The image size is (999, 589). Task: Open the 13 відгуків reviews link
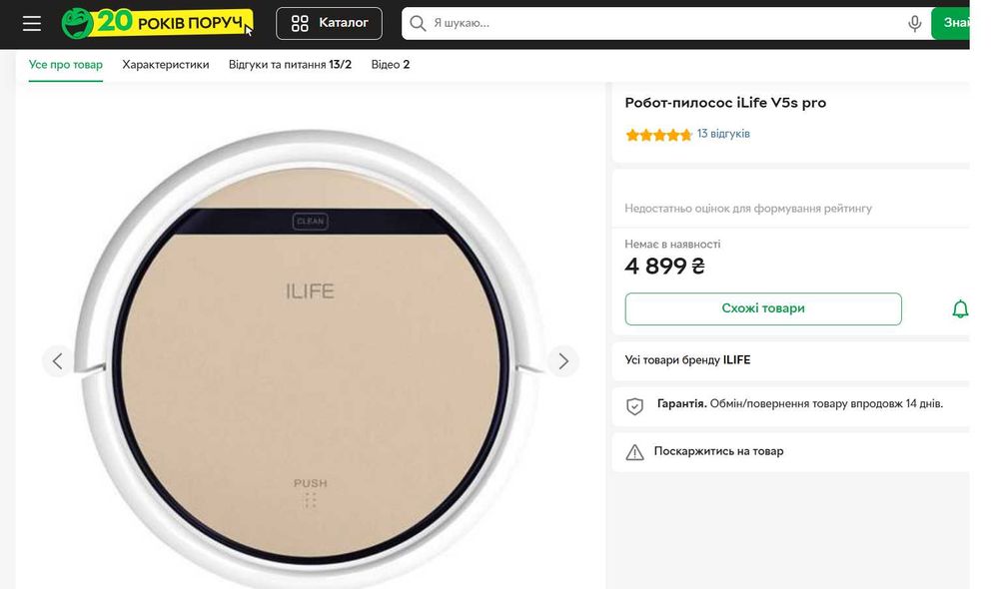point(723,134)
